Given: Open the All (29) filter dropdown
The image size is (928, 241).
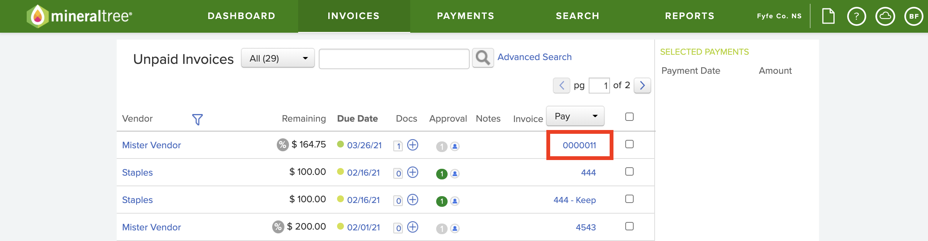Looking at the screenshot, I should pos(278,58).
